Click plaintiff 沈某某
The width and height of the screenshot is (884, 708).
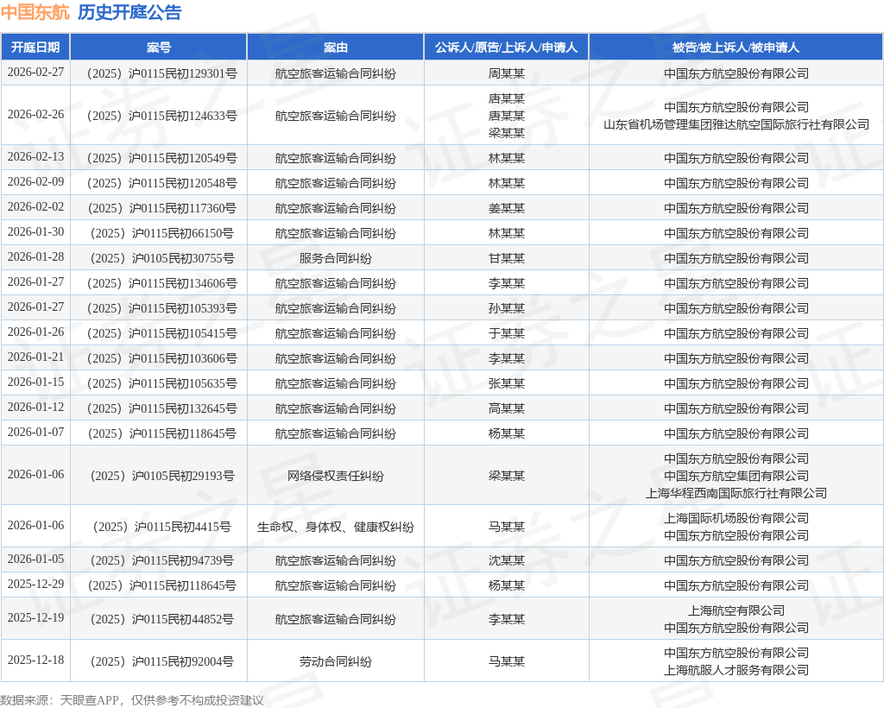506,561
